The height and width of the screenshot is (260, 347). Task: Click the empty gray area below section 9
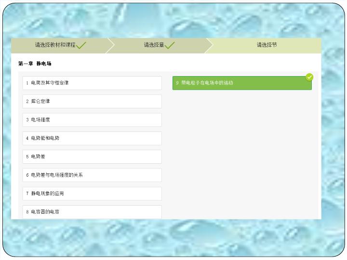(x=242, y=154)
